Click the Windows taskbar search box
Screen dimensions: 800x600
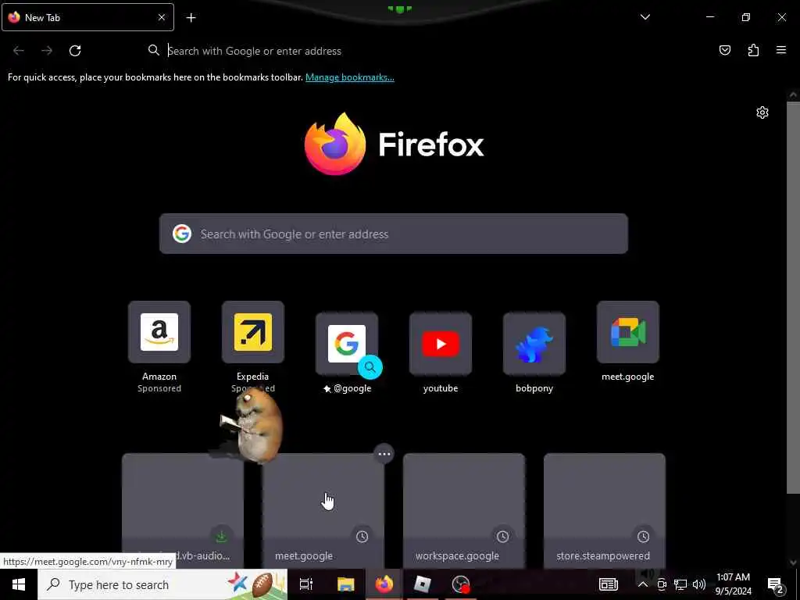162,584
